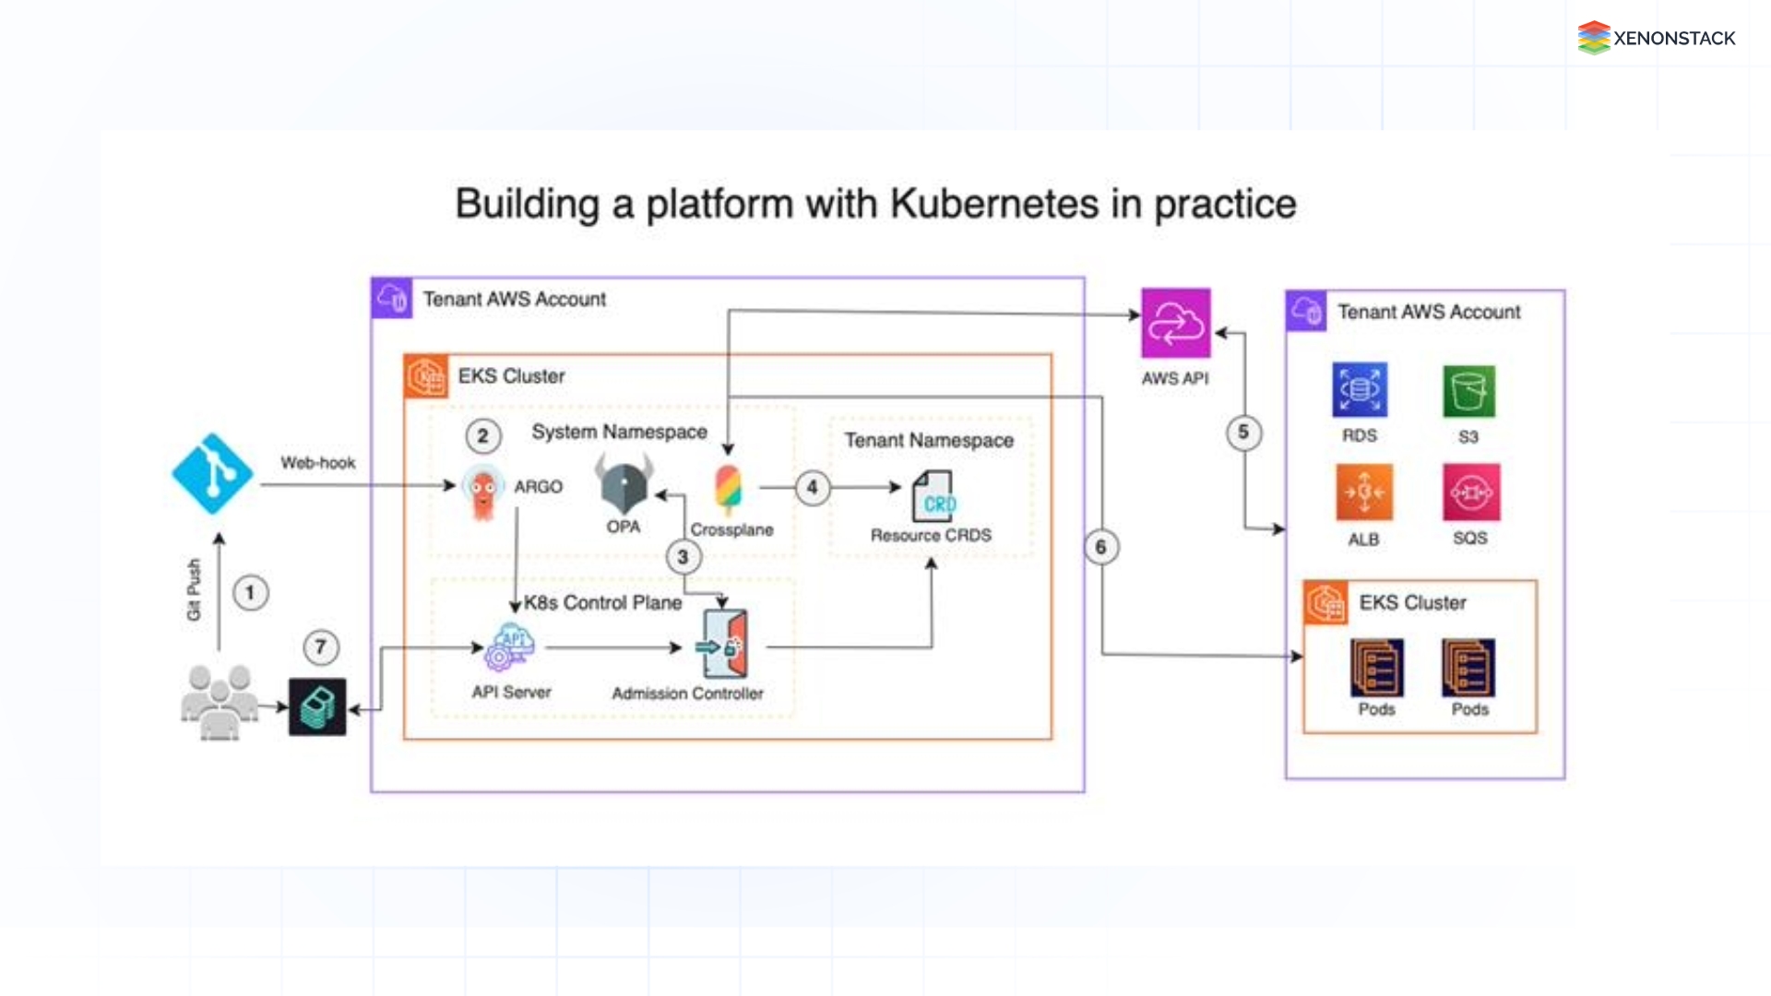Image resolution: width=1771 pixels, height=996 pixels.
Task: Select the orange EKS Cluster icon on the left
Action: coord(426,376)
